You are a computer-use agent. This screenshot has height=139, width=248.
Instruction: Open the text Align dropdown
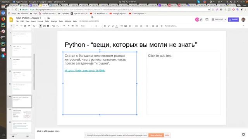pos(131,26)
